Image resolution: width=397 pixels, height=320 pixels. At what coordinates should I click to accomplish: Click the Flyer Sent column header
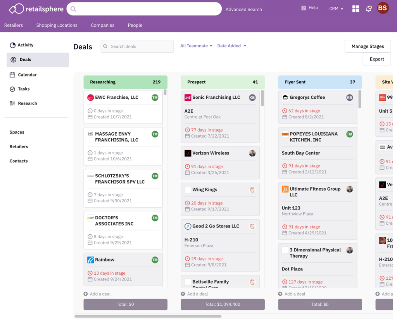click(x=320, y=82)
